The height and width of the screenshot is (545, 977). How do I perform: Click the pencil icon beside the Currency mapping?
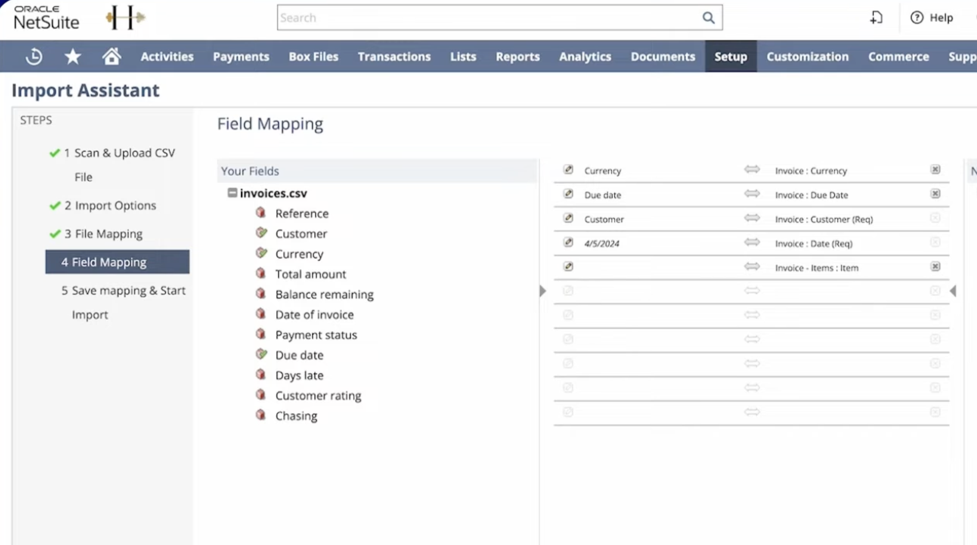[568, 169]
